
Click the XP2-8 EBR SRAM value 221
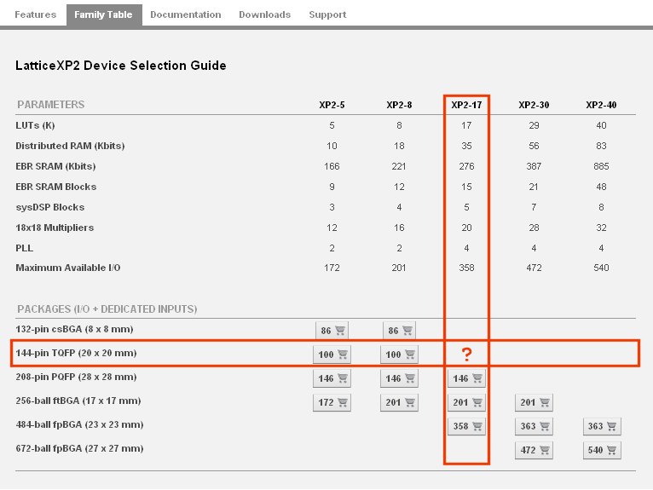[x=399, y=166]
